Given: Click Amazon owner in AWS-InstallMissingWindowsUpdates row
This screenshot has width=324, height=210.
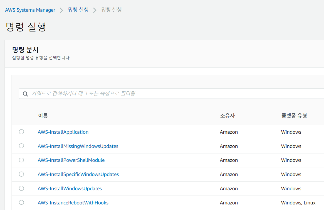Looking at the screenshot, I should (229, 146).
